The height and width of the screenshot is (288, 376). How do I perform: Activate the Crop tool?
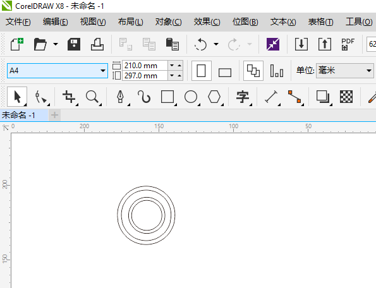[69, 97]
